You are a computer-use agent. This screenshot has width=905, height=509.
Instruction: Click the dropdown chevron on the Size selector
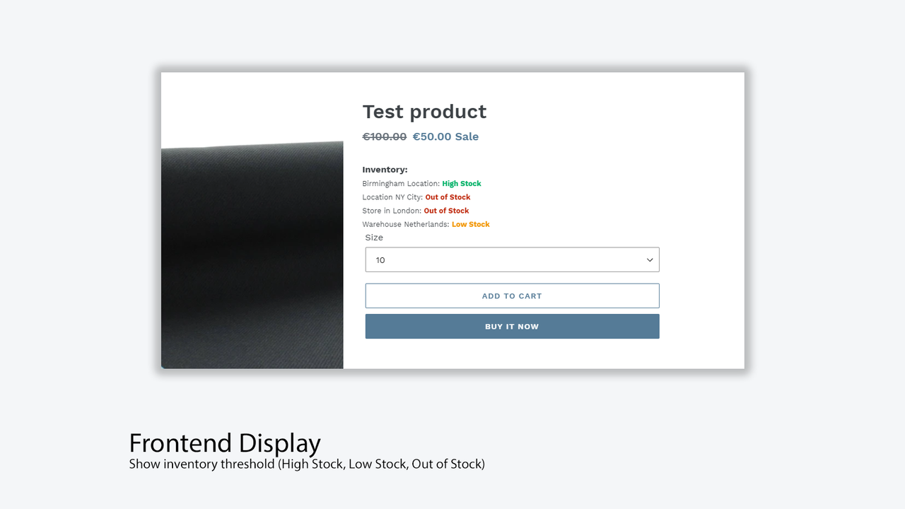click(649, 259)
